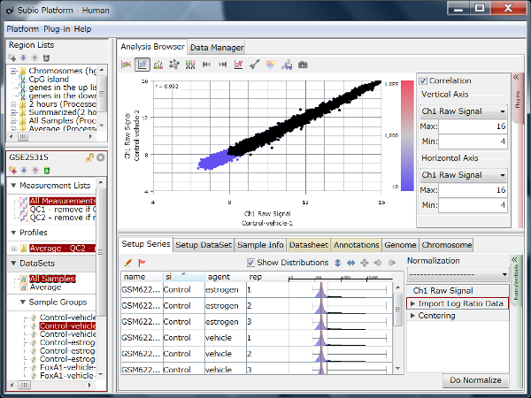
Task: Collapse the Measurement Lists section
Action: click(x=14, y=186)
